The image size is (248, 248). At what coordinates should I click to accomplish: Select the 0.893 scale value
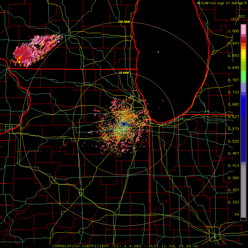[x=233, y=55]
